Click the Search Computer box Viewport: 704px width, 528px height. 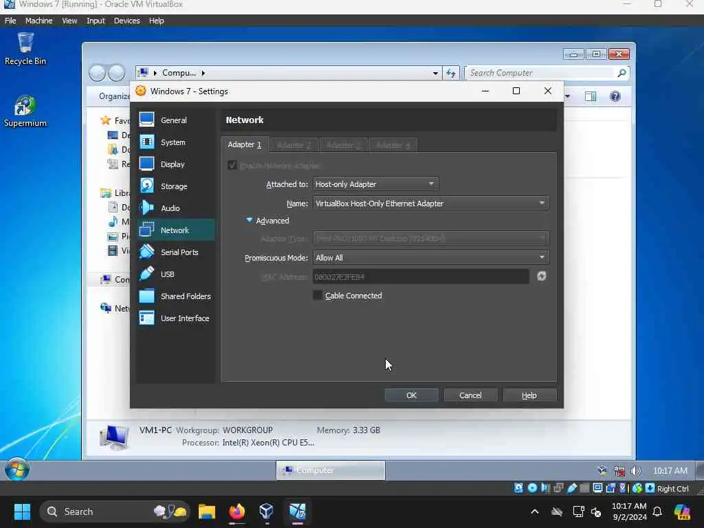[x=547, y=73]
